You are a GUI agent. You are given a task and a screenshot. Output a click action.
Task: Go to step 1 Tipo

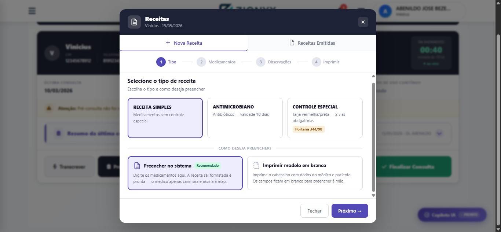tap(166, 62)
